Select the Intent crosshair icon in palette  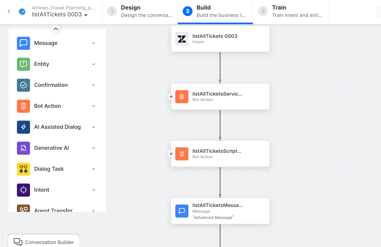pyautogui.click(x=23, y=190)
